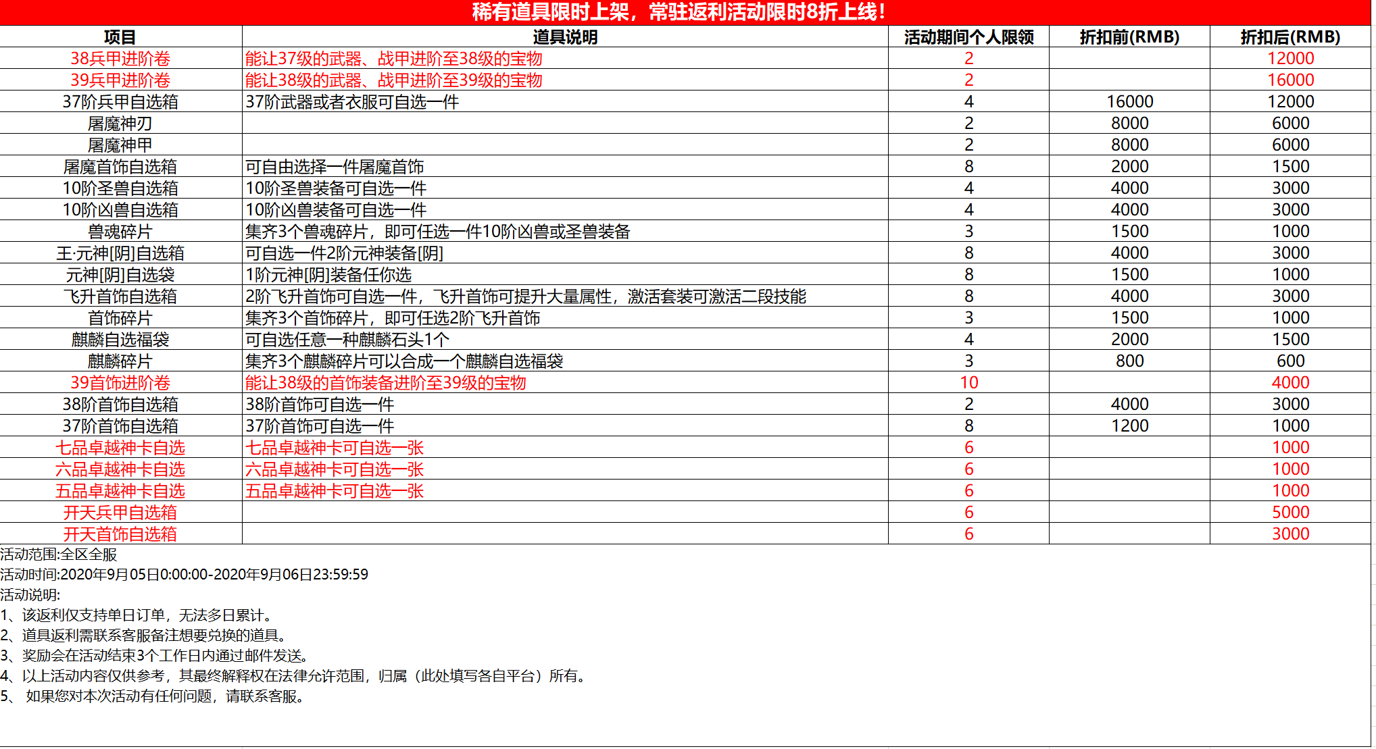Click description 能让38级的武器、战甲进阶至39级的宝物
Image resolution: width=1376 pixels, height=749 pixels.
tap(394, 80)
